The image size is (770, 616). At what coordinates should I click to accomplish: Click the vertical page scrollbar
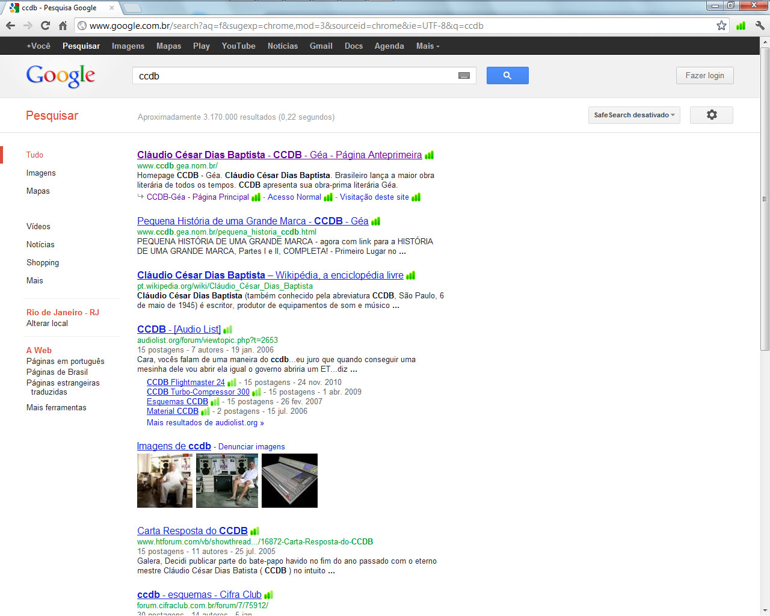(x=765, y=199)
